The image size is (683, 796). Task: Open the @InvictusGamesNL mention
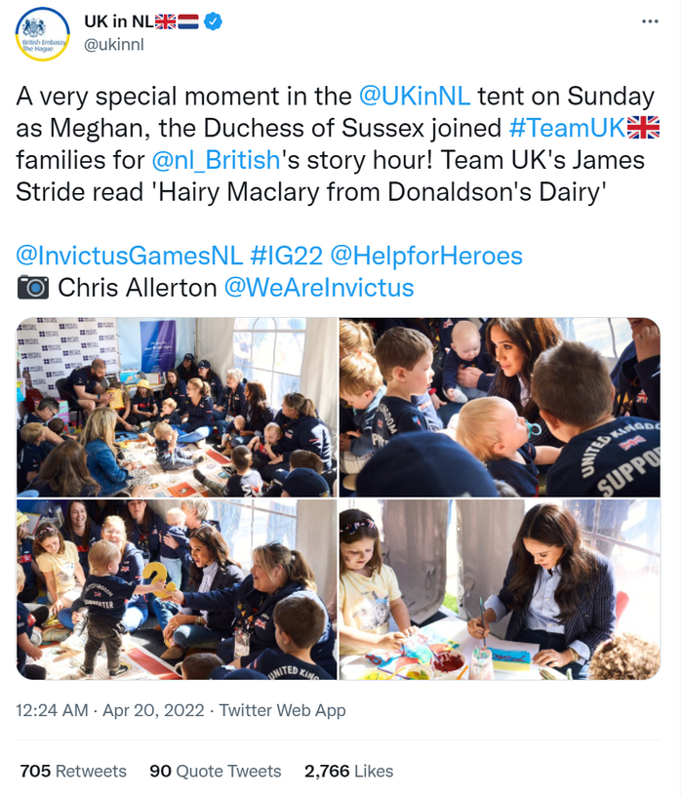(130, 256)
